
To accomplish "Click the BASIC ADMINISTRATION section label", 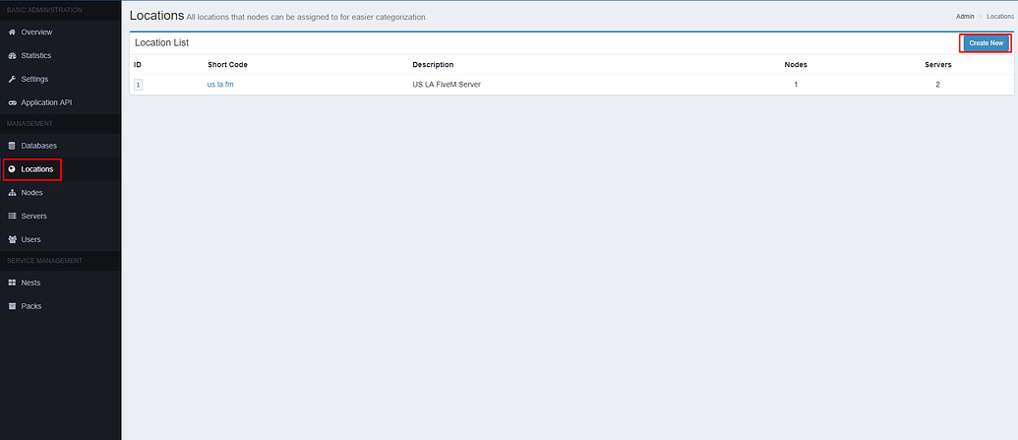I will click(45, 10).
